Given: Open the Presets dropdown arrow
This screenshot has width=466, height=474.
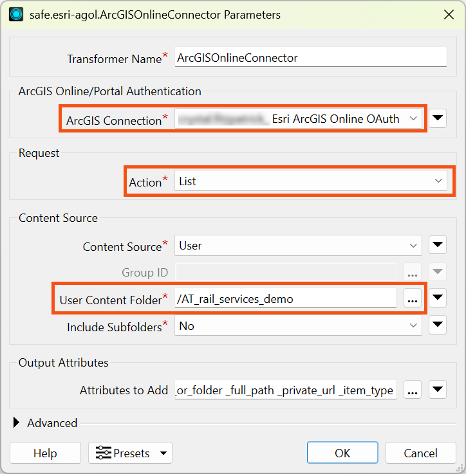Looking at the screenshot, I should pyautogui.click(x=163, y=453).
